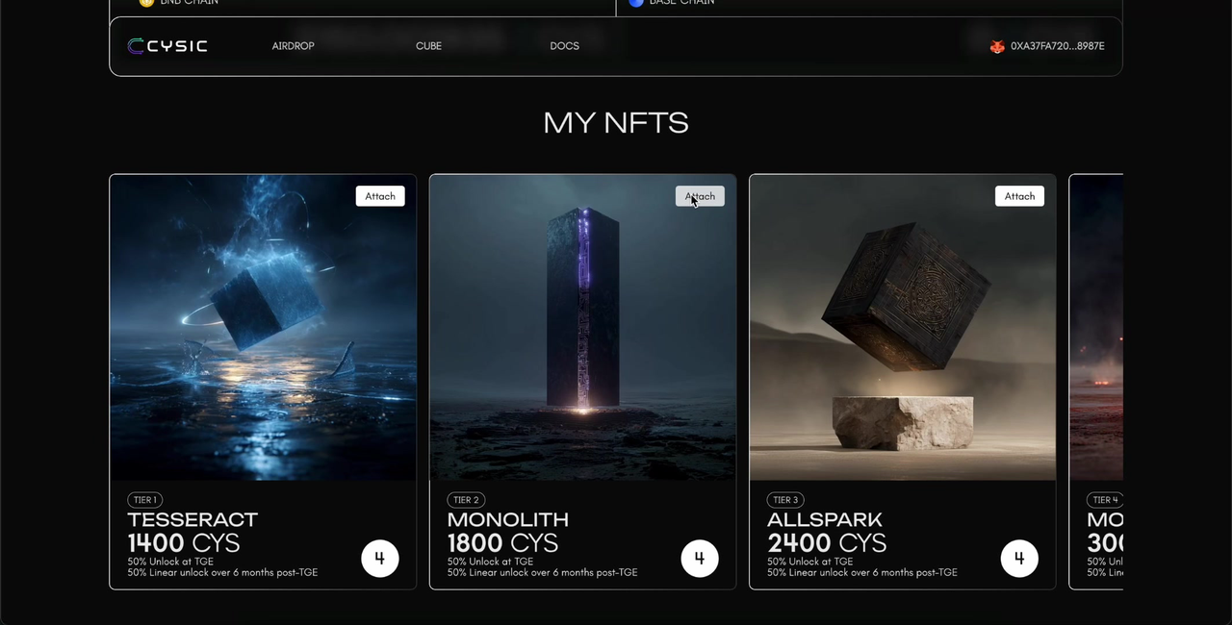Select the Tier 3 badge
The height and width of the screenshot is (625, 1232).
pyautogui.click(x=785, y=500)
